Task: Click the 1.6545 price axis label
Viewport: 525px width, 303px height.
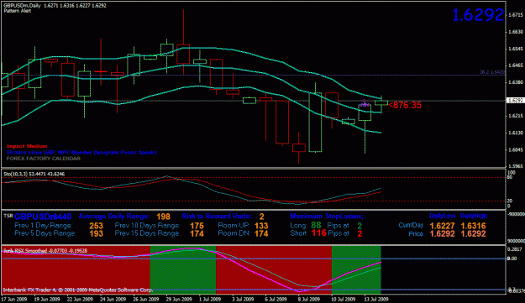Action: 516,49
